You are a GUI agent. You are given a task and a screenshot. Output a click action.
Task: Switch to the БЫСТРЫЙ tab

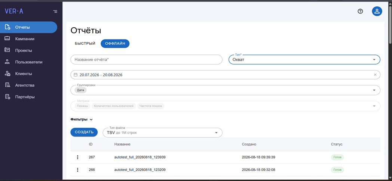point(85,43)
